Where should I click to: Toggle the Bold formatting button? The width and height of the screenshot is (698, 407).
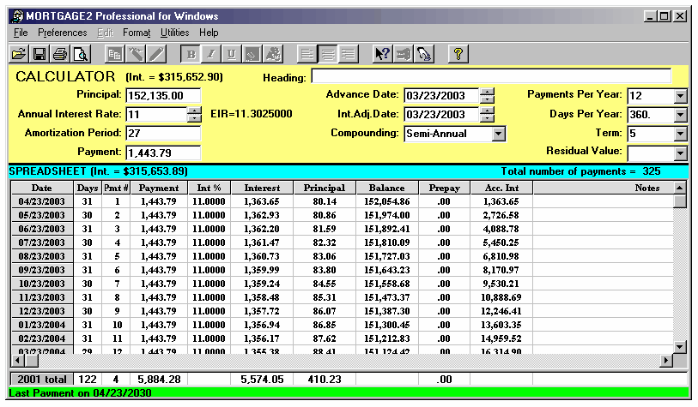(x=192, y=54)
